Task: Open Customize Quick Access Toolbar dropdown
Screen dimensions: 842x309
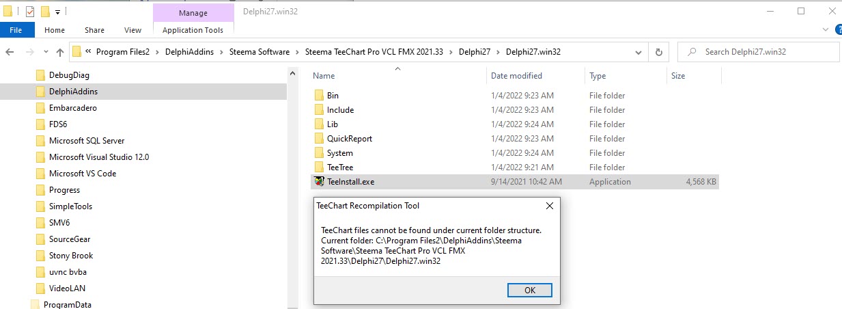Action: pos(58,12)
